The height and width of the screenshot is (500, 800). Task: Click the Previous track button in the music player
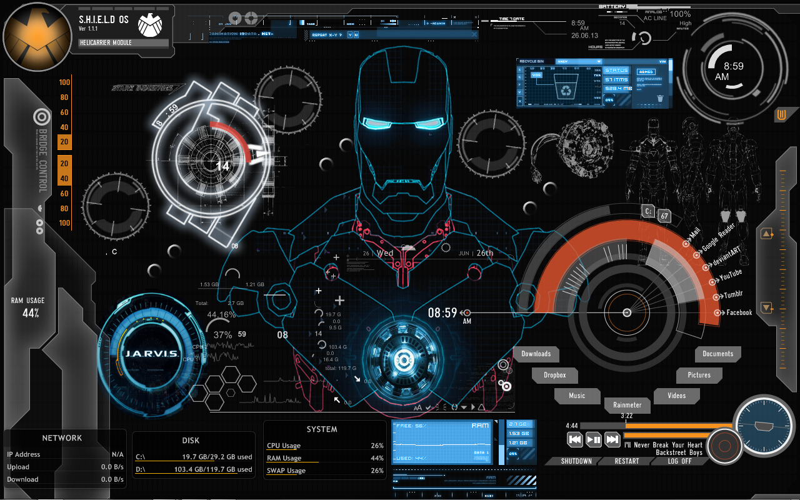tap(574, 439)
